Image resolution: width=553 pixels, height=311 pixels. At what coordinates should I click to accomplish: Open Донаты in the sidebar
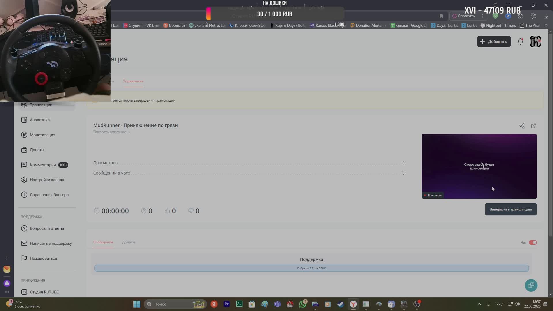[x=37, y=150]
